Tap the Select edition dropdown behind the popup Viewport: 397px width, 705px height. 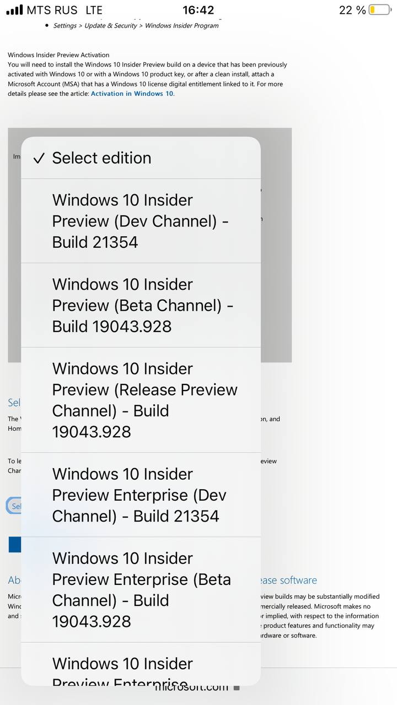[14, 506]
